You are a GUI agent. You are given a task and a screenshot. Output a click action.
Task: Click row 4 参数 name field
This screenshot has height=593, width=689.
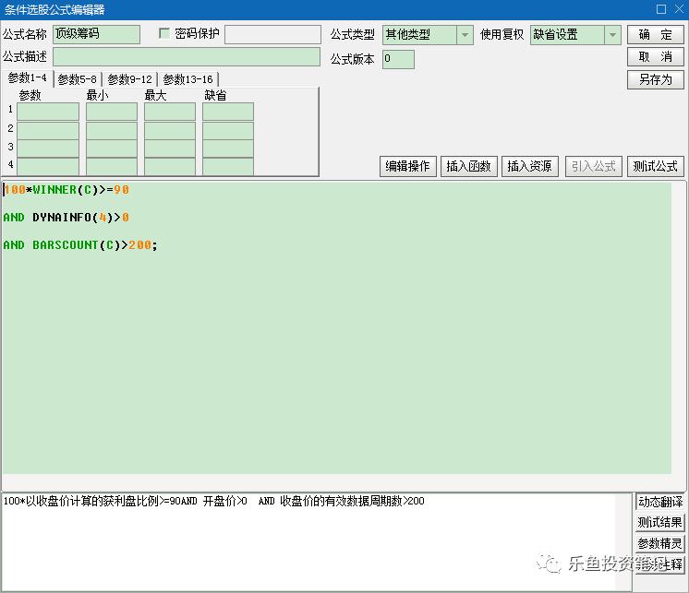(48, 167)
